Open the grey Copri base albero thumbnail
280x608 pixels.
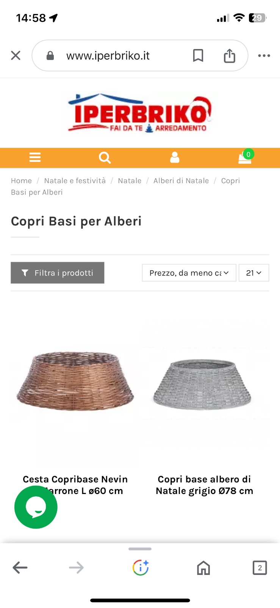point(204,384)
